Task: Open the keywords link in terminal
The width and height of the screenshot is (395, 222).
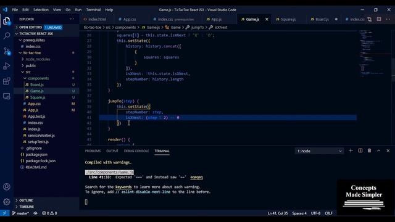Action: point(123,187)
